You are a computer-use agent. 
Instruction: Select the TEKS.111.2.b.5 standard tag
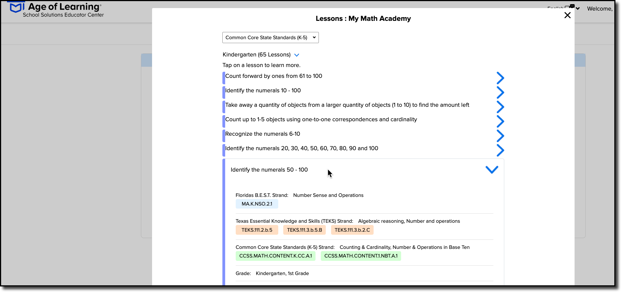coord(257,230)
